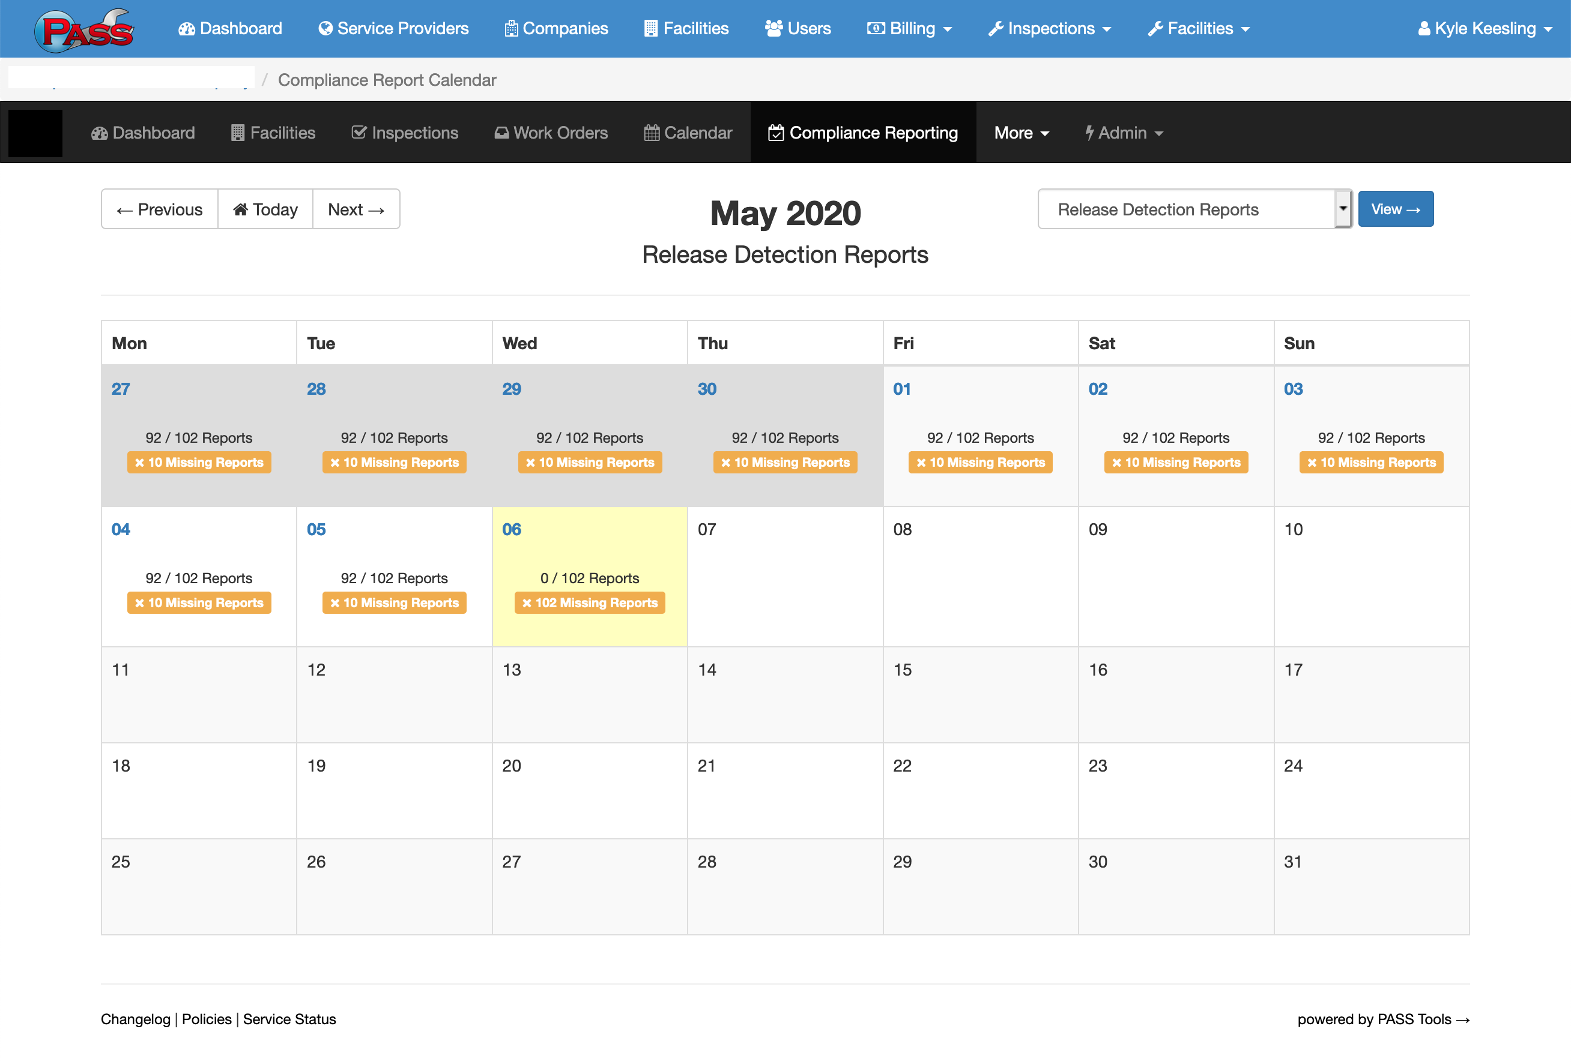Select the Dashboard gauge icon in top navbar
This screenshot has width=1571, height=1062.
(187, 28)
